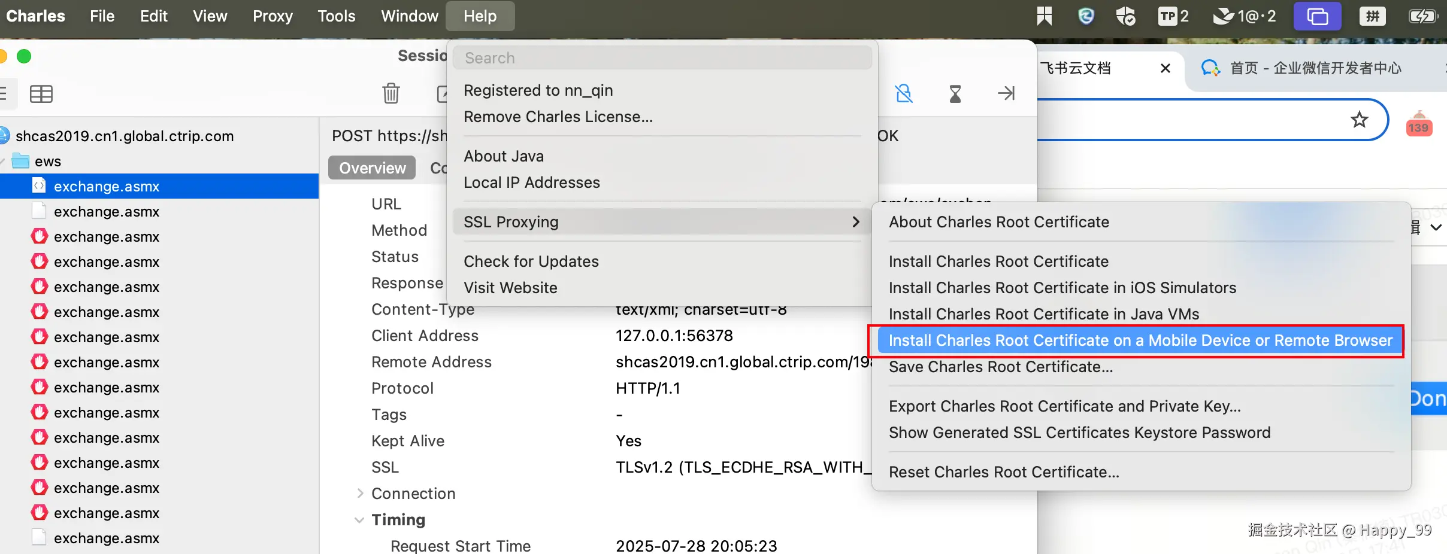Viewport: 1447px width, 554px height.
Task: Collapse the Timing section
Action: [359, 520]
